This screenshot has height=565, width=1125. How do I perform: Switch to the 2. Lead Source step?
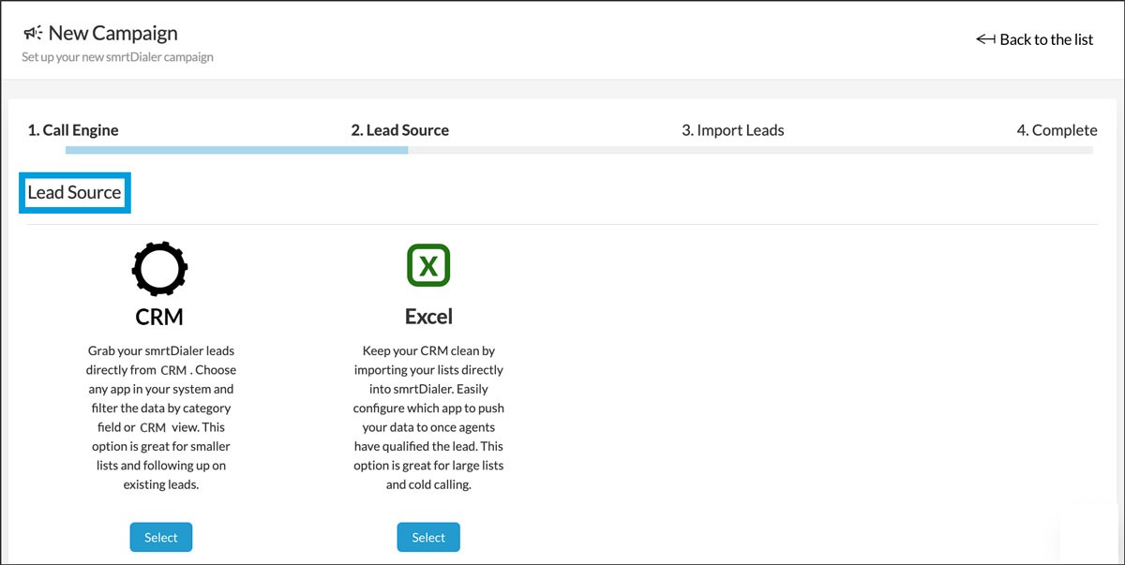point(399,130)
